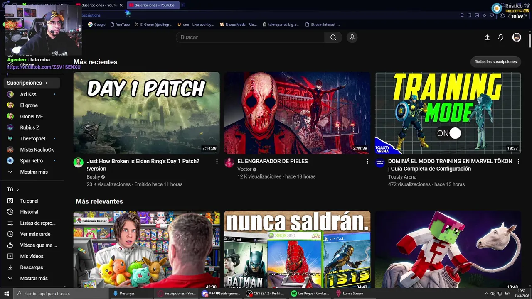
Task: Open Mis vídeos in sidebar
Action: (32, 256)
